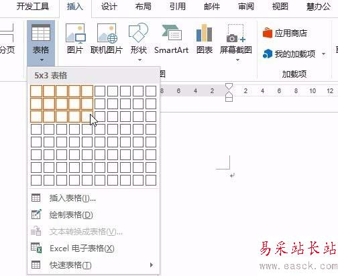
Task: Click Excel icon beside Excel 电子表格(X)
Action: point(36,248)
